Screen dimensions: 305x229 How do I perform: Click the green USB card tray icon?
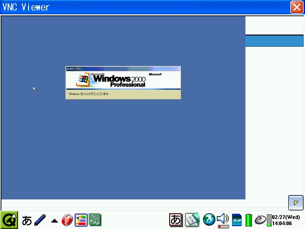tap(192, 219)
